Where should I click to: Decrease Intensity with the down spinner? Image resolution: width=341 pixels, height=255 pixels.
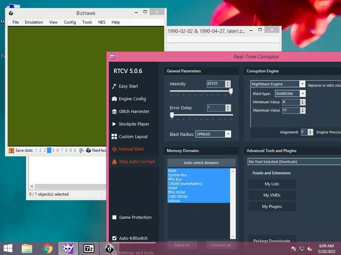point(228,85)
